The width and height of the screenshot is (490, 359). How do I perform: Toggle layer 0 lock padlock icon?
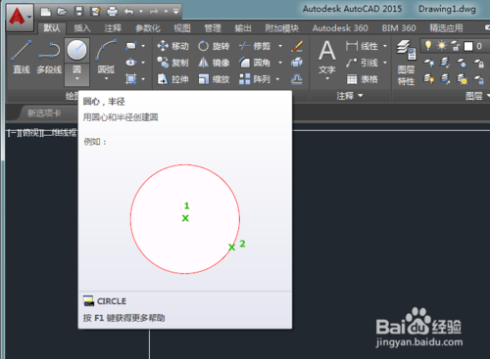(x=455, y=46)
